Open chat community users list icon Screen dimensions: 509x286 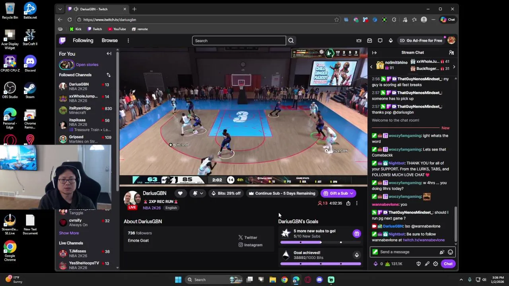coord(451,52)
